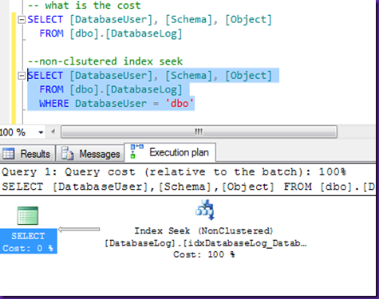
Task: Open the 100 % zoom dropdown
Action: click(x=41, y=132)
